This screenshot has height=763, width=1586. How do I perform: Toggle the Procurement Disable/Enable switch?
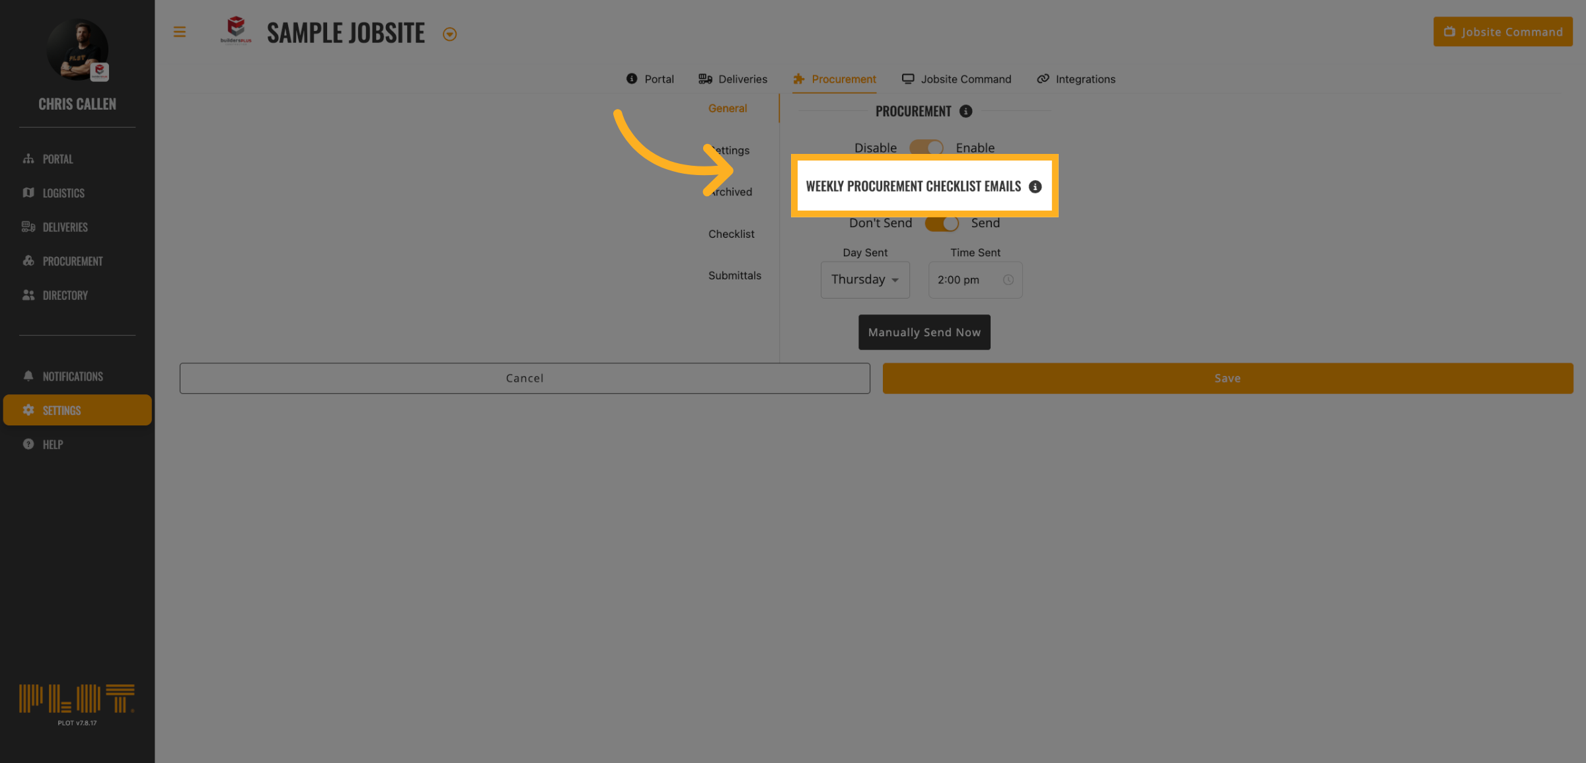point(926,148)
